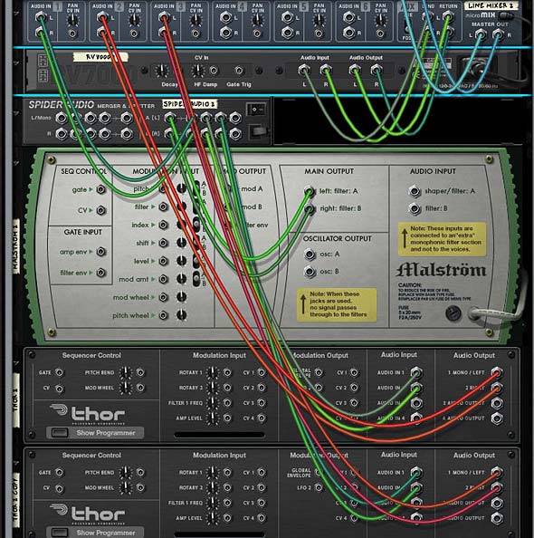Click Thor 1 Audio In 1 jack

point(416,372)
